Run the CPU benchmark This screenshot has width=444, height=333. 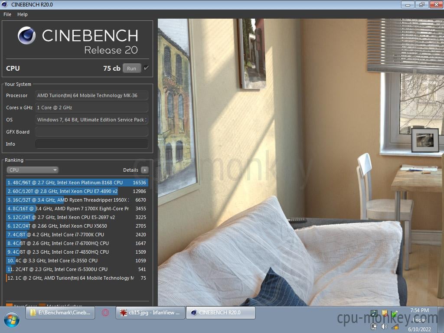click(x=132, y=68)
